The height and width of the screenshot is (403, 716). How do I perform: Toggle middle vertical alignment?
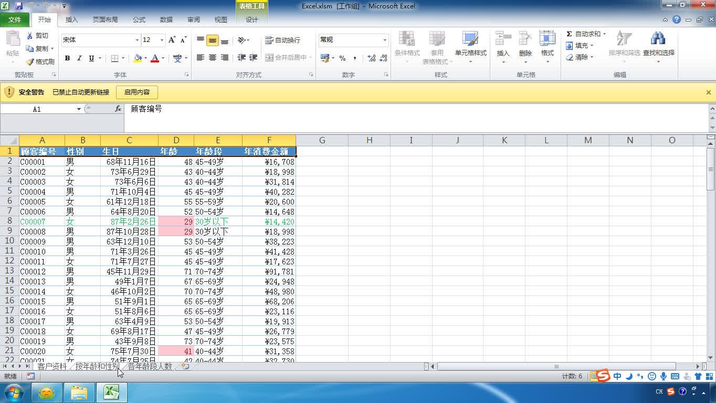point(213,40)
